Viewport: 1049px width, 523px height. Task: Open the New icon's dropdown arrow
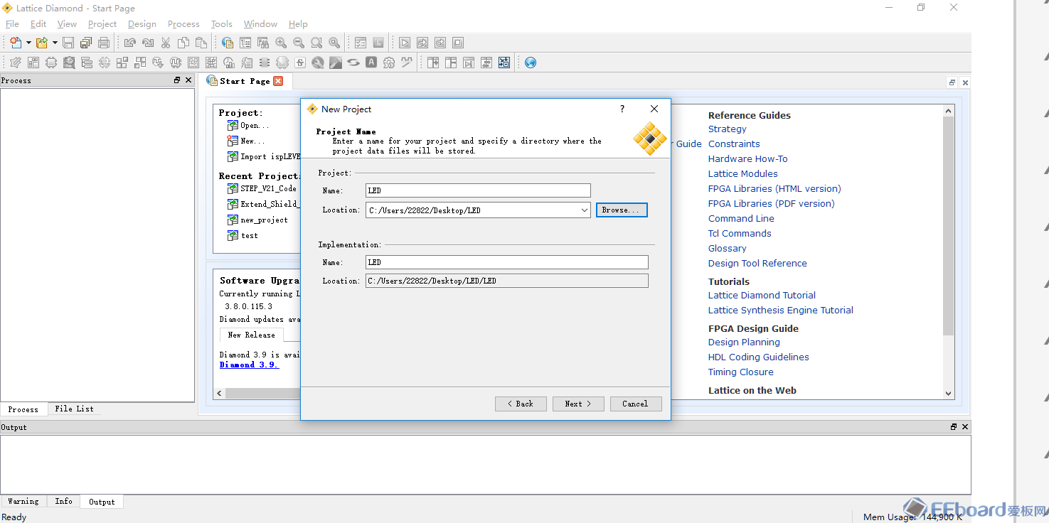[28, 43]
